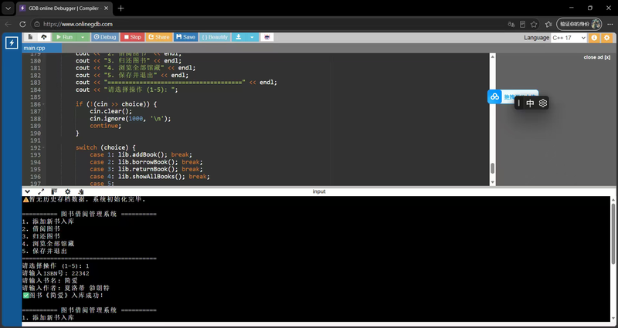
Task: Click the blue cloud drive floating icon
Action: [494, 96]
